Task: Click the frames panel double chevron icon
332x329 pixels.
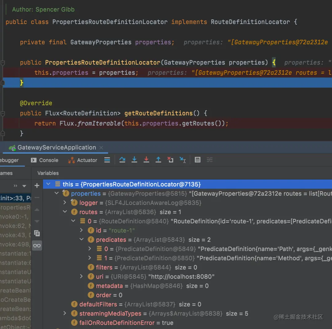Action: (x=15, y=186)
